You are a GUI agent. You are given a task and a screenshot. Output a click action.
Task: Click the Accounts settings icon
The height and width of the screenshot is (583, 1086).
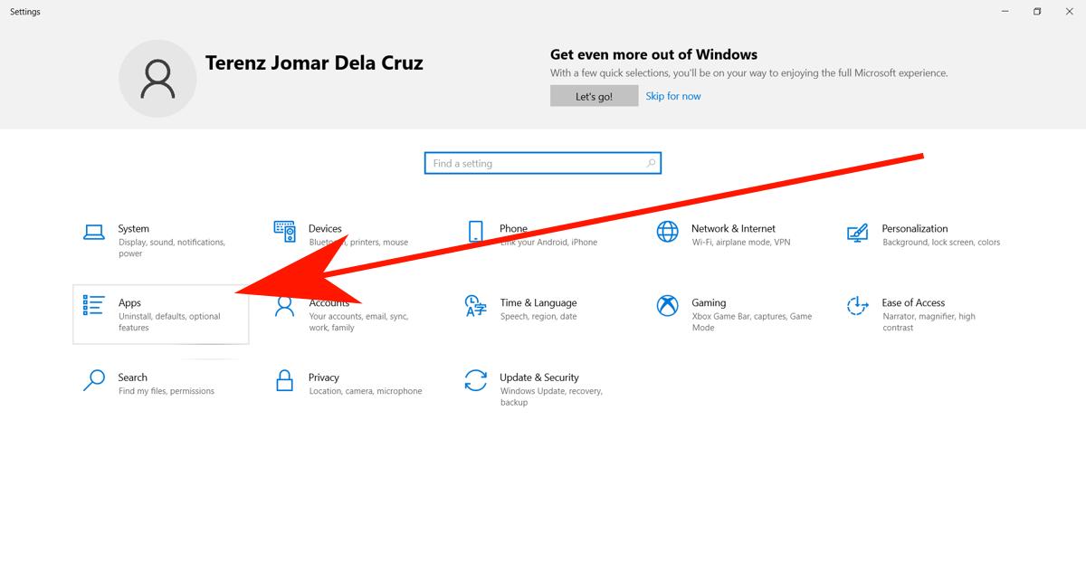point(285,307)
